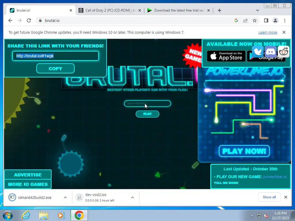Expand dev-cod2.iso download options
The image size is (295, 221).
click(133, 197)
